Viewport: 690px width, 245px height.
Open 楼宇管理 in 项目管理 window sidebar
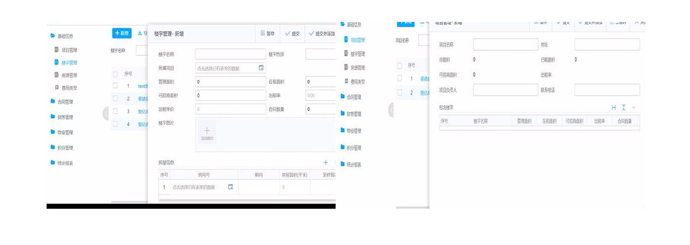tap(354, 53)
